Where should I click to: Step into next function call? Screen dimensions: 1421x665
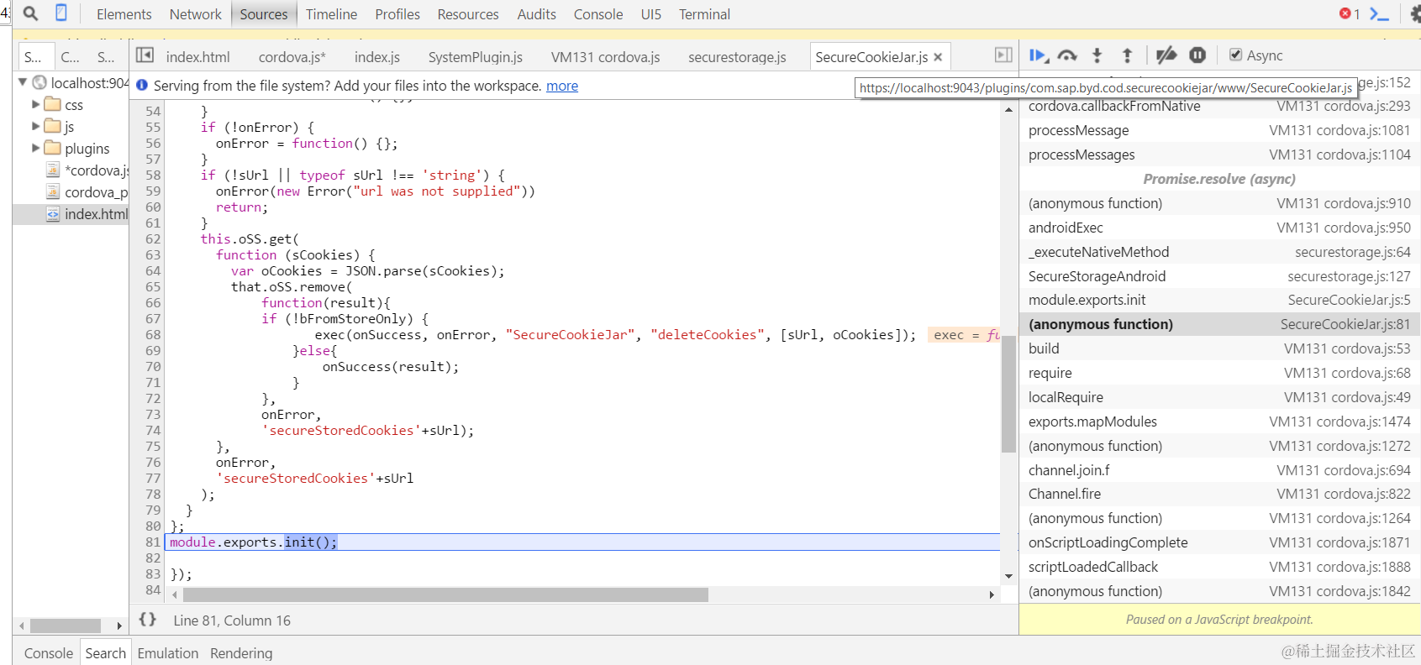coord(1097,55)
